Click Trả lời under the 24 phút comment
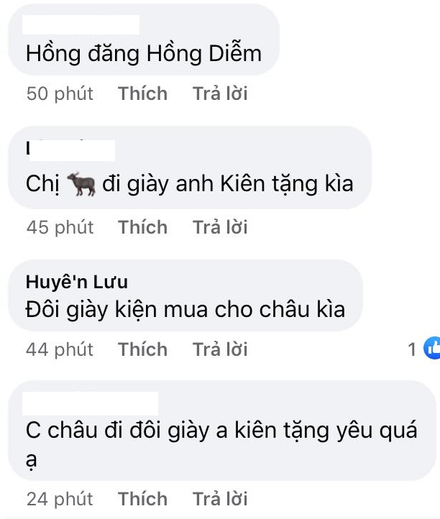440x519 pixels. [x=220, y=498]
